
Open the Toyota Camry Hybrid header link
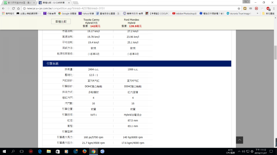click(91, 21)
